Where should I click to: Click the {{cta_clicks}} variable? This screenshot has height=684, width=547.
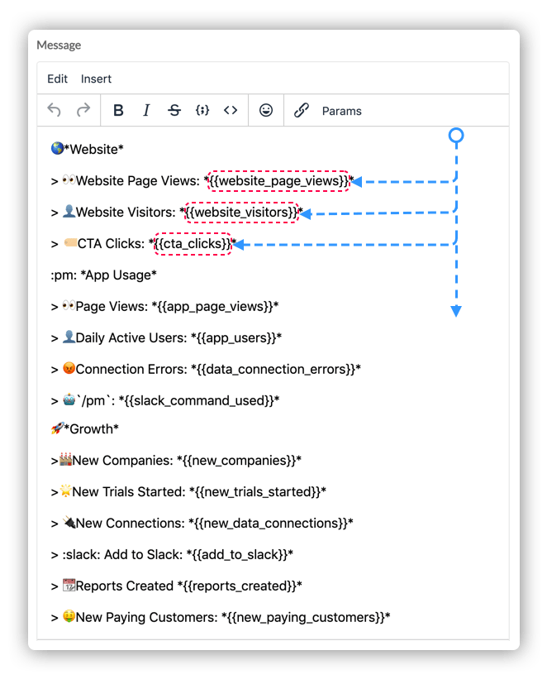[193, 244]
